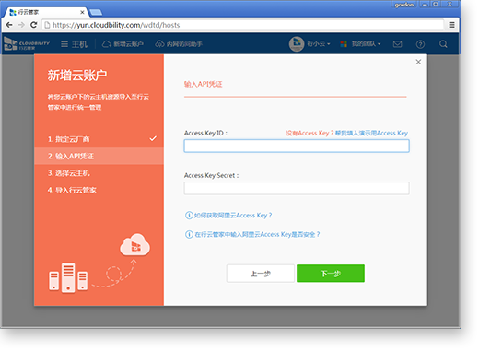Close the 新增云账户 dialog
The width and height of the screenshot is (479, 363).
[x=418, y=62]
